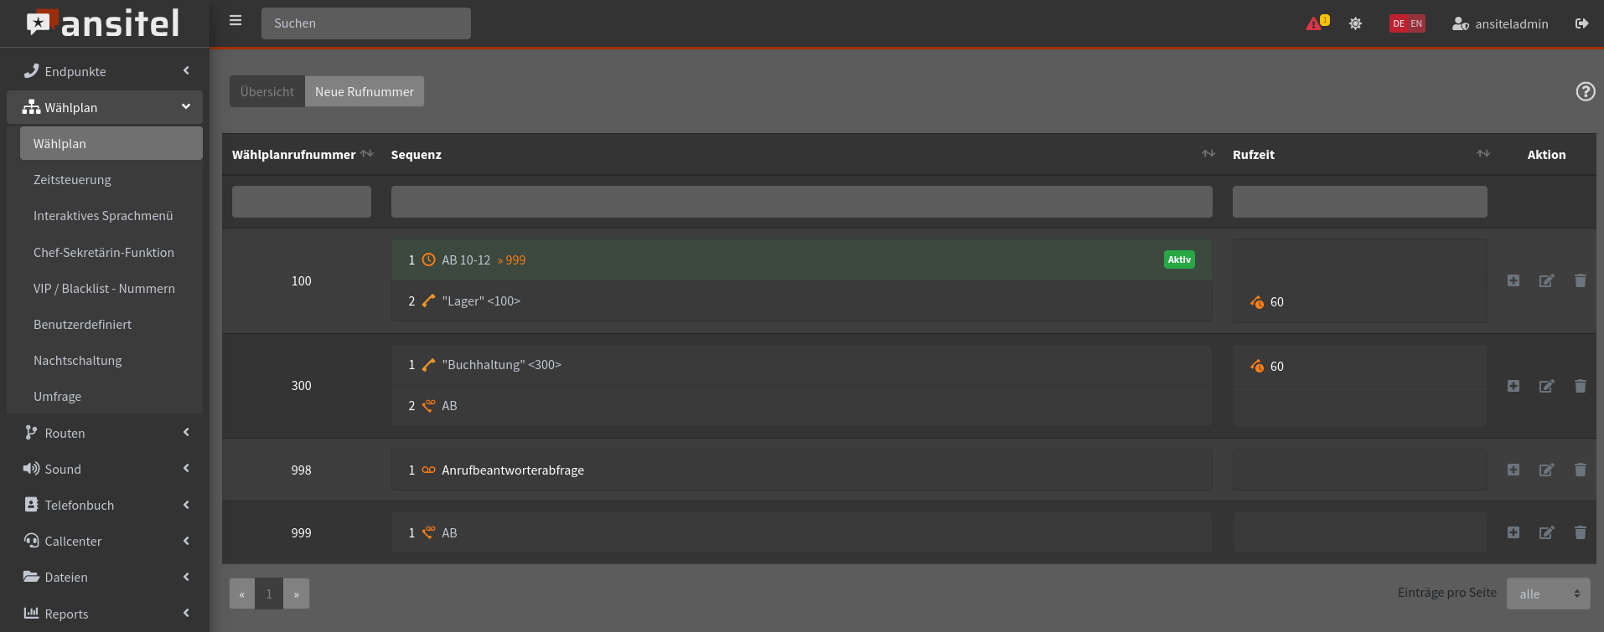Open the Einträge pro Seite dropdown

[x=1548, y=593]
